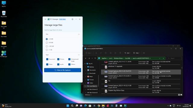Click the Cut toolbar icon
Screen dimensions: 193x108
[96, 53]
